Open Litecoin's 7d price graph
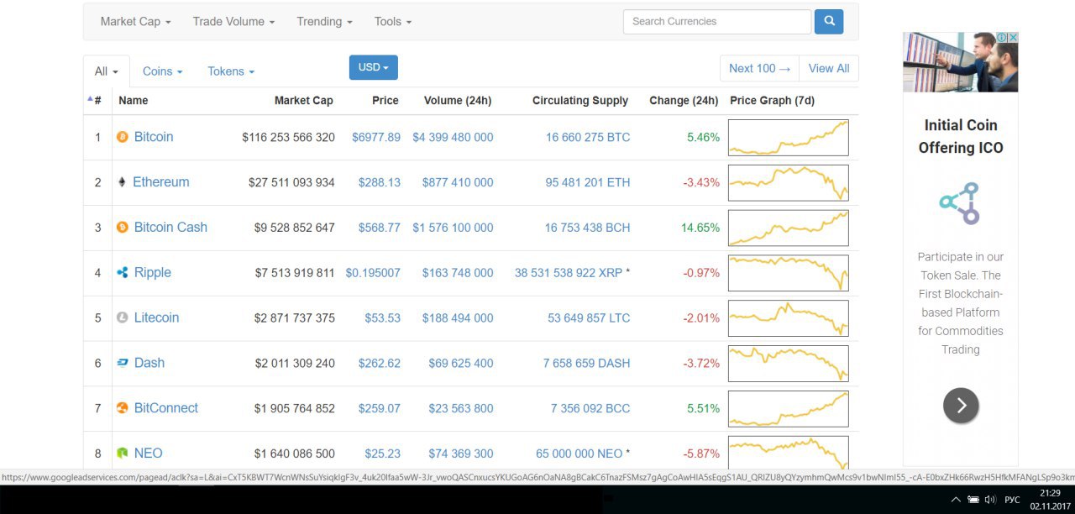Screen dimensions: 1075x514 tap(789, 319)
